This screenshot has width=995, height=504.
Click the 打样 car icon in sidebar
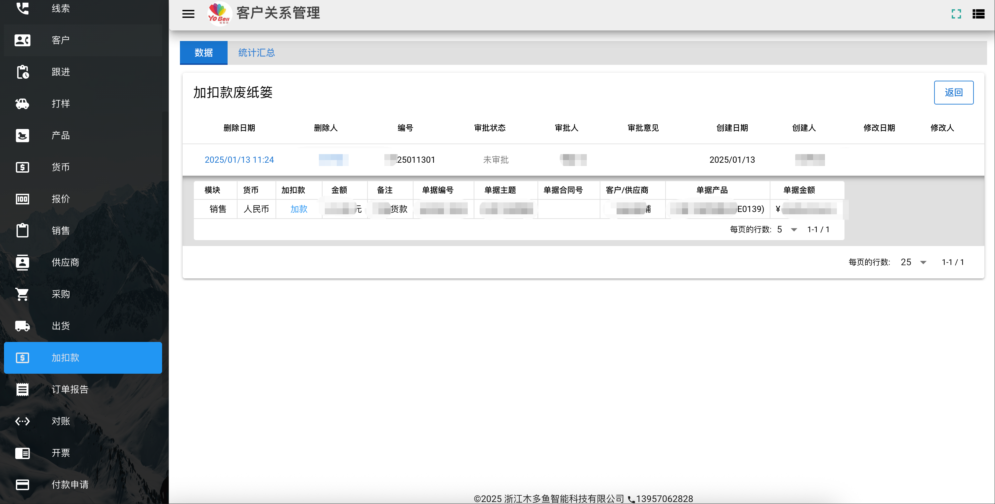pos(22,104)
